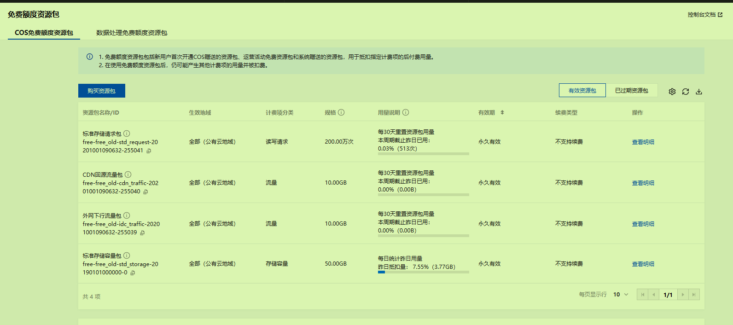Go to last page in pagination
This screenshot has width=733, height=325.
click(x=694, y=295)
